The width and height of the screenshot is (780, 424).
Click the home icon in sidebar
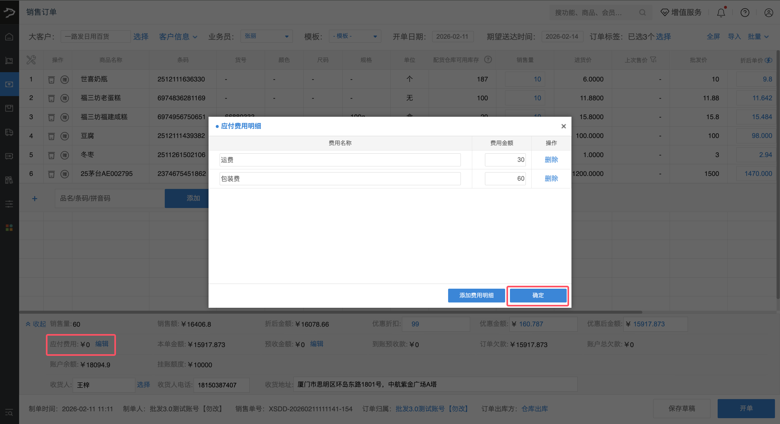coord(9,37)
